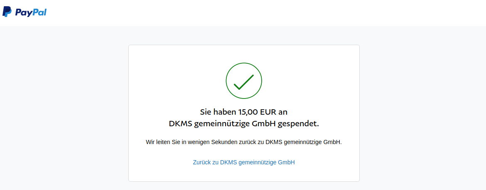The width and height of the screenshot is (486, 190).
Task: Click the PayPal double-P logo mark
Action: click(7, 12)
